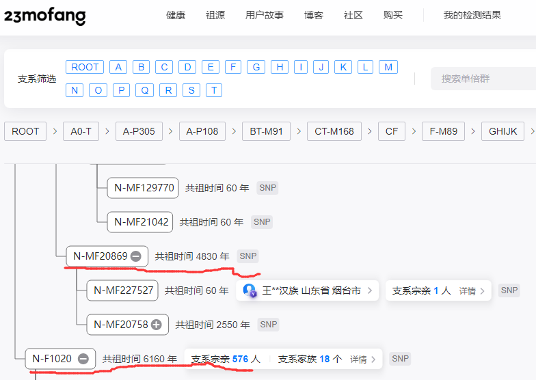536x380 pixels.
Task: Click 支系家族 18 个 text
Action: pos(310,359)
